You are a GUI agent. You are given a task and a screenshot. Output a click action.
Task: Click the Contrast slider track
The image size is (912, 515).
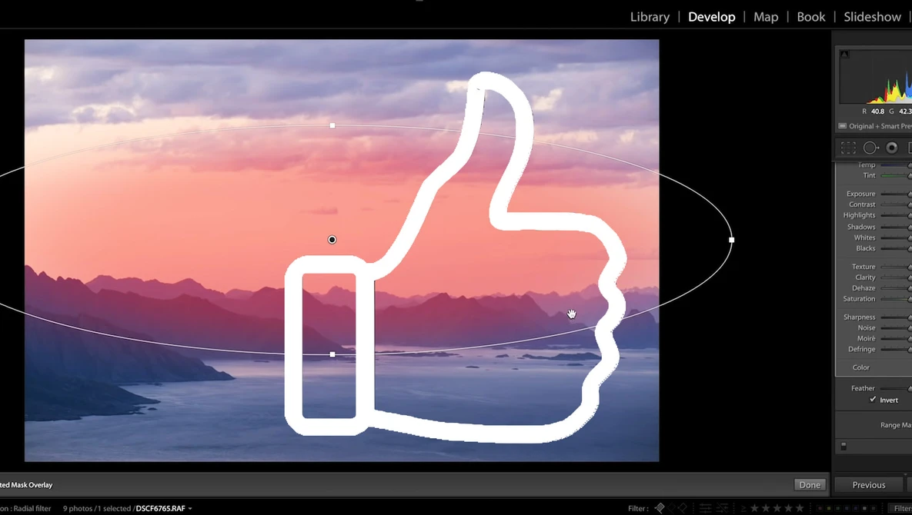(x=896, y=204)
